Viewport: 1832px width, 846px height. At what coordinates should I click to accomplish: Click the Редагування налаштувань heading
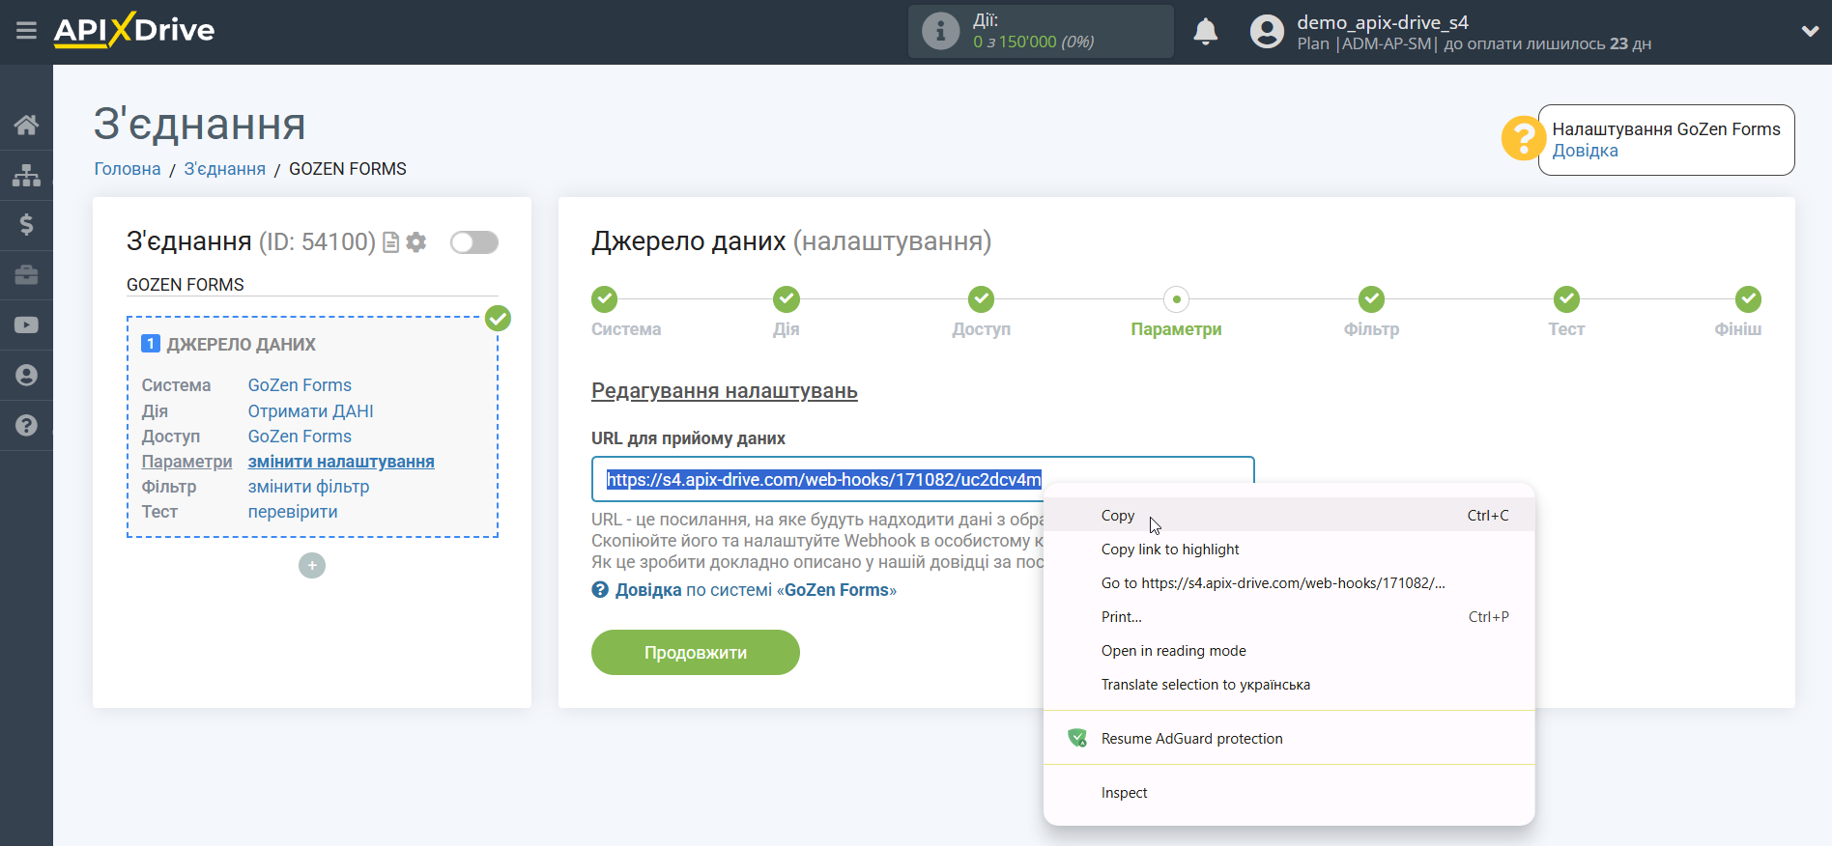tap(725, 391)
